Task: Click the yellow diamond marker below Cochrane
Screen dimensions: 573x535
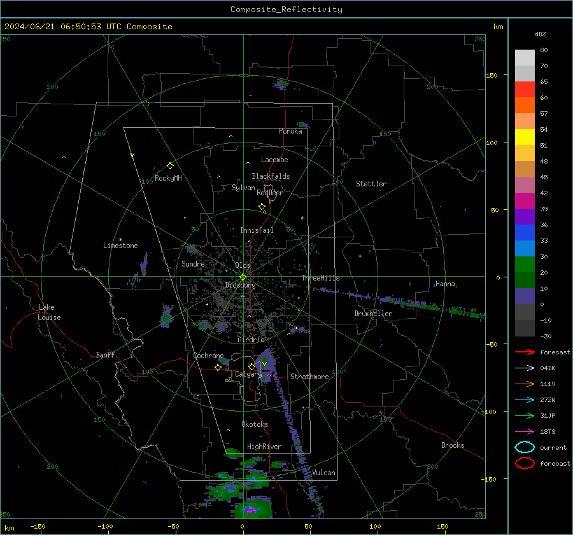Action: pos(218,367)
